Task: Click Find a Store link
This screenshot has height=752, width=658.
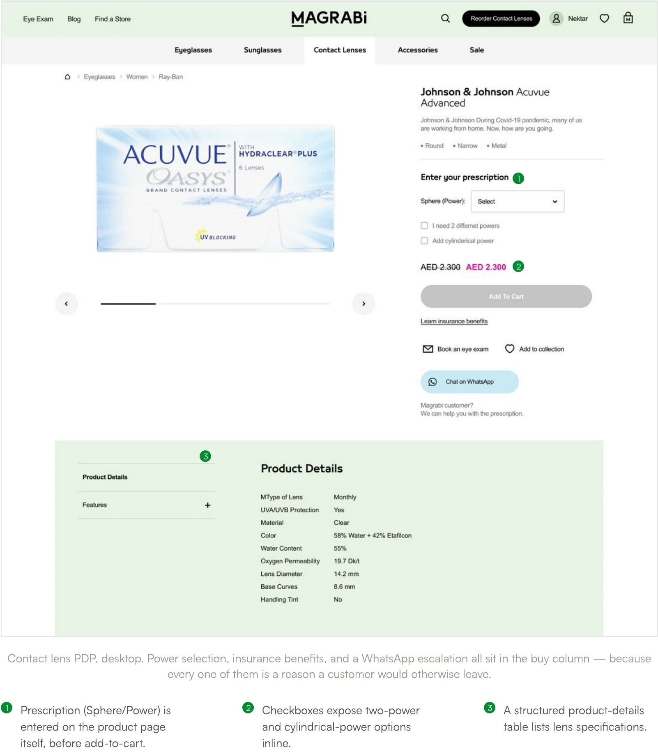Action: 113,19
